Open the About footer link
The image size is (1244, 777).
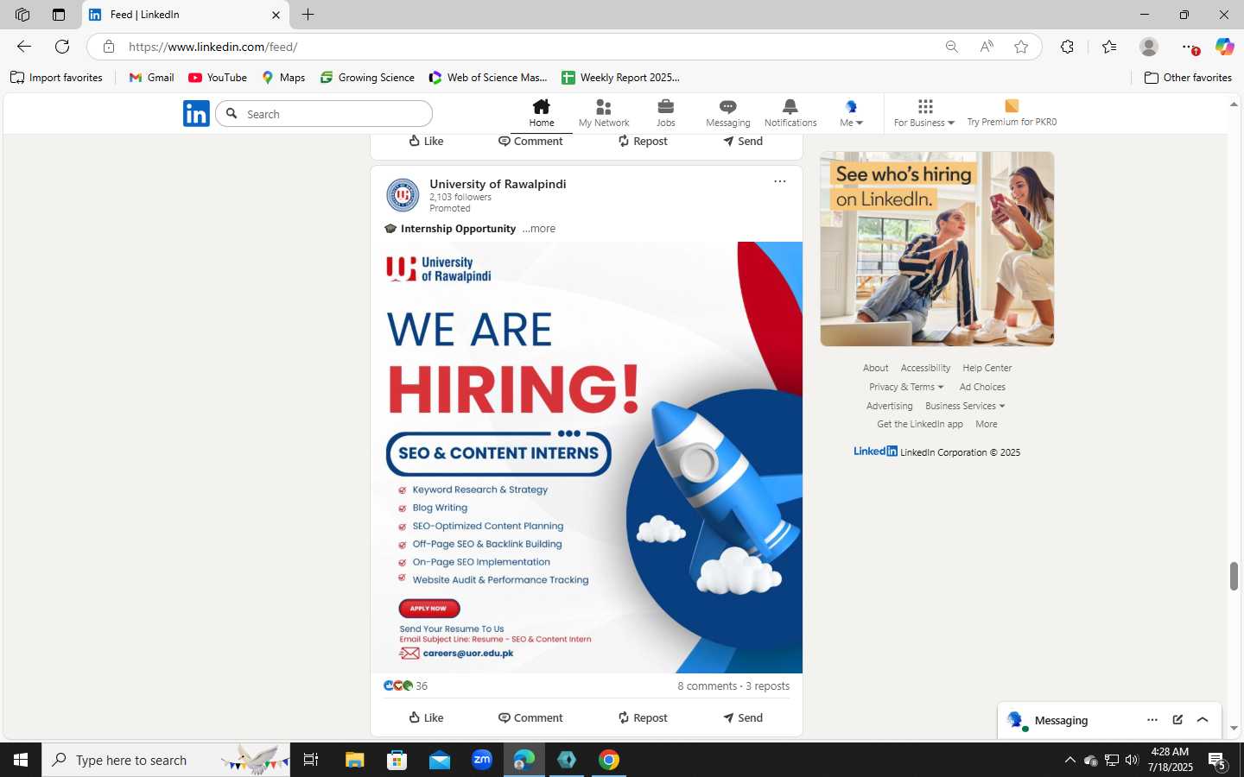[875, 368]
